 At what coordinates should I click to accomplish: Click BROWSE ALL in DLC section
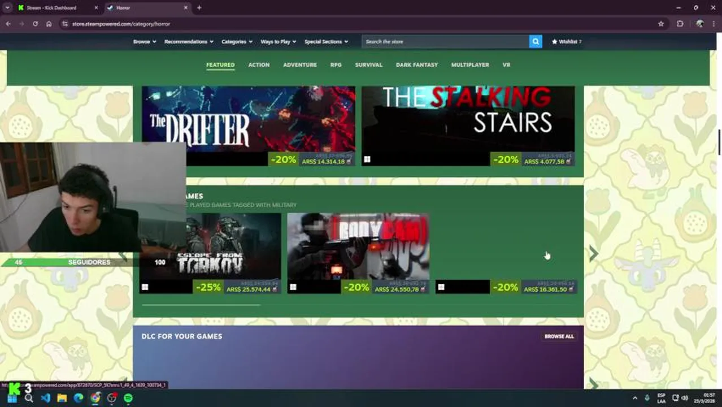click(x=559, y=336)
